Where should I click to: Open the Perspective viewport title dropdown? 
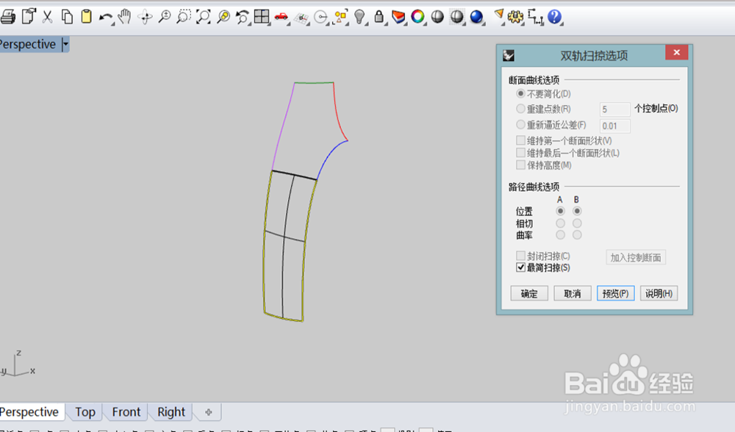coord(65,44)
